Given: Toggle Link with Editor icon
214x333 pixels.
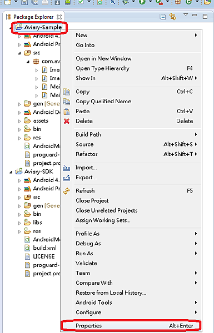Looking at the screenshot, I should click(x=173, y=17).
